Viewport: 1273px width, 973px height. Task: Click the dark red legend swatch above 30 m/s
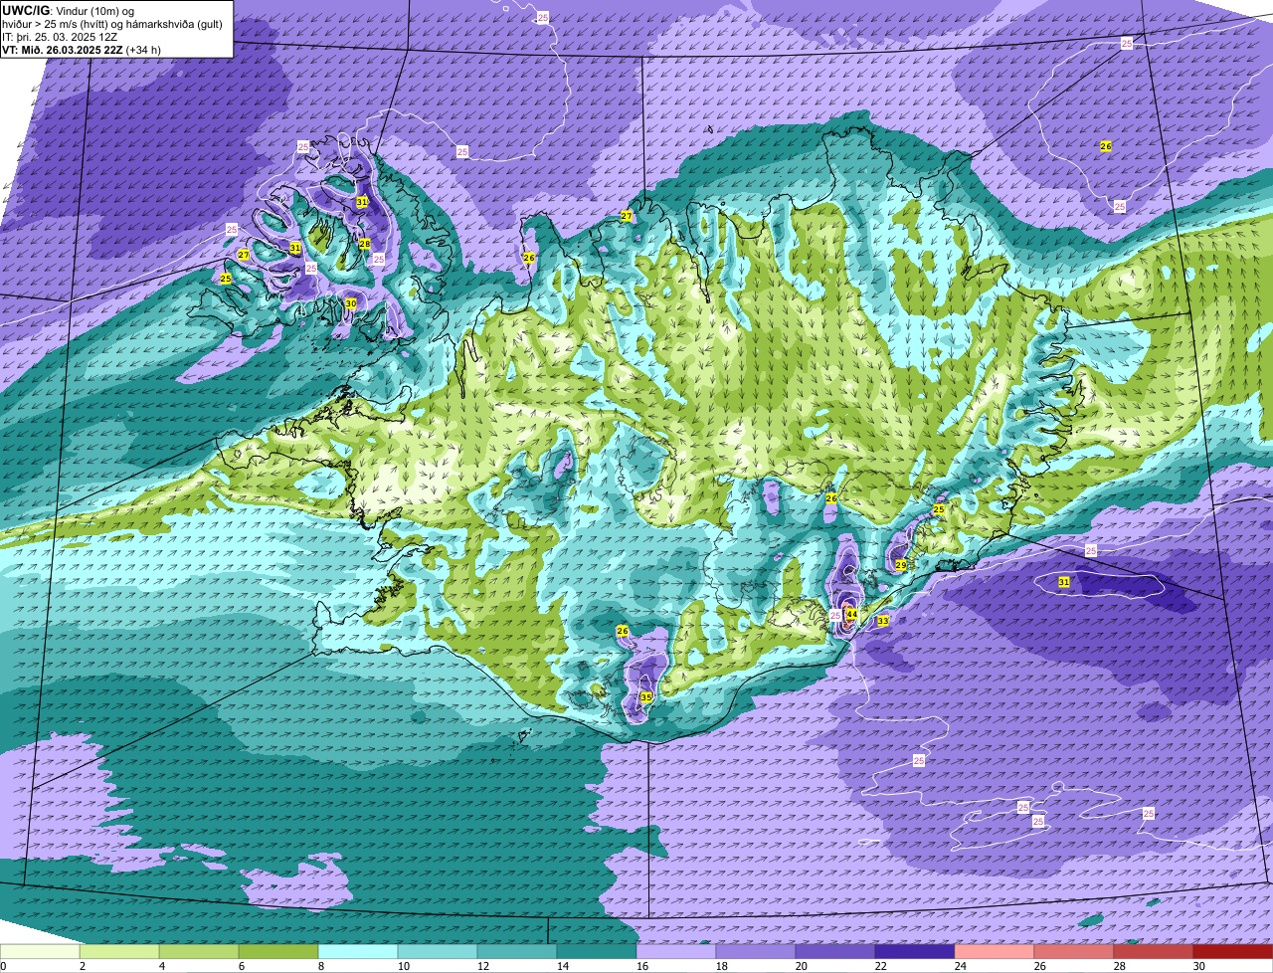[1233, 952]
